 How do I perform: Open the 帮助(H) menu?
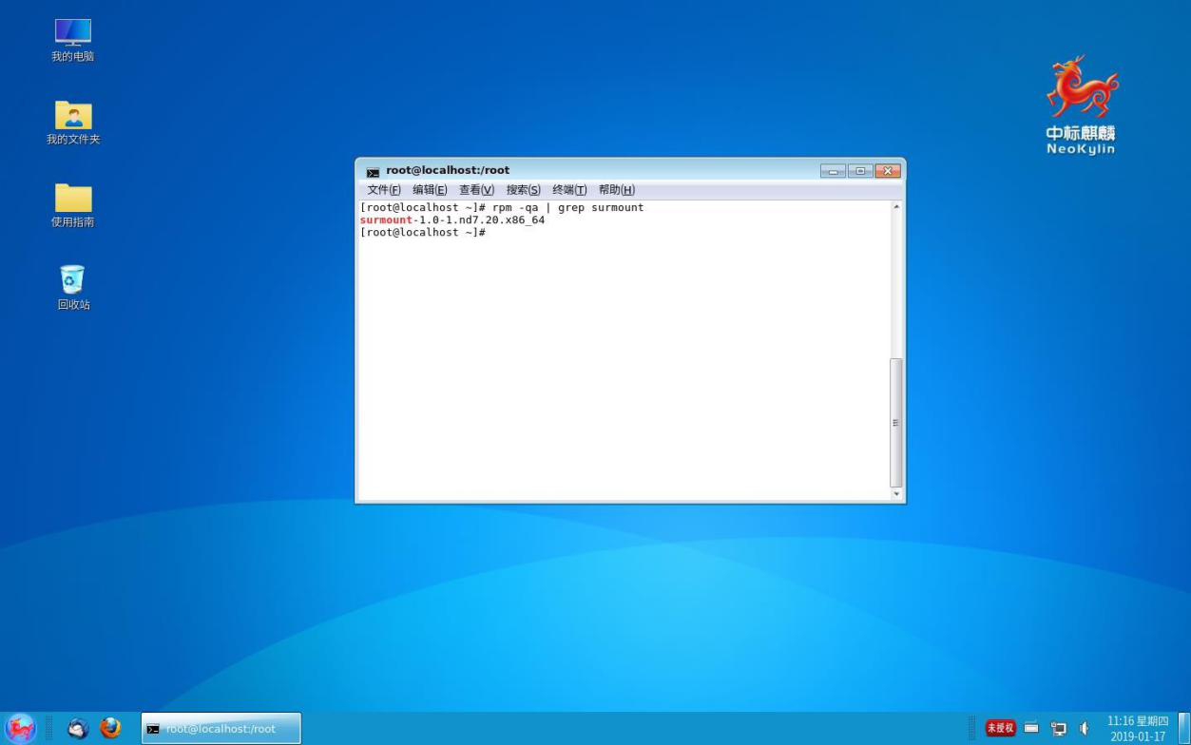pyautogui.click(x=616, y=190)
